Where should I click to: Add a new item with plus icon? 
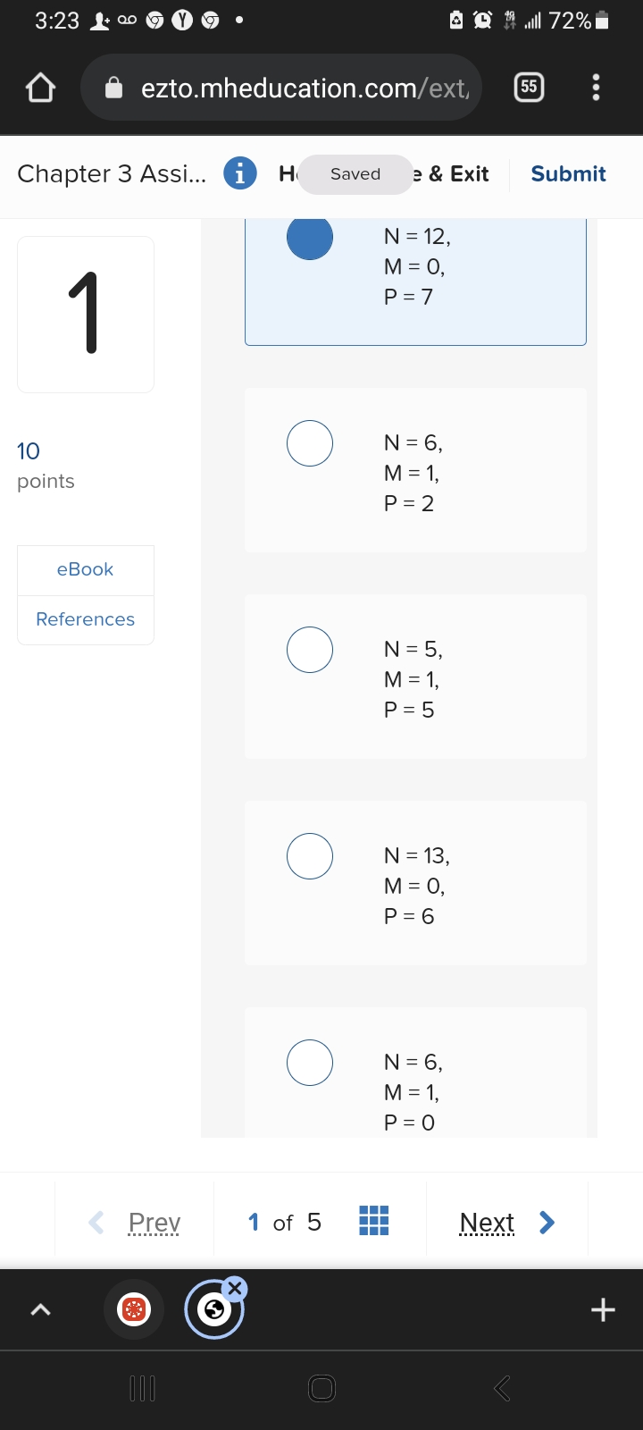pyautogui.click(x=603, y=1310)
